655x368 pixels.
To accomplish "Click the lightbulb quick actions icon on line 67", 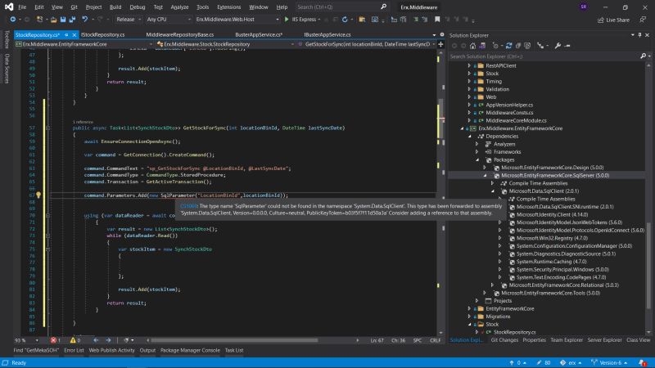I will (x=38, y=195).
